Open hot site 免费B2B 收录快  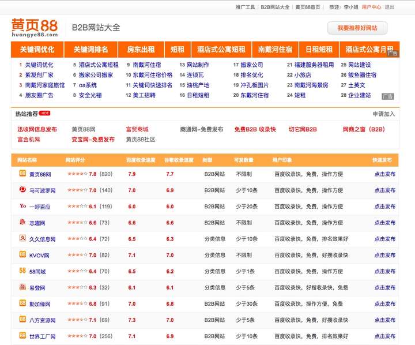click(x=255, y=129)
